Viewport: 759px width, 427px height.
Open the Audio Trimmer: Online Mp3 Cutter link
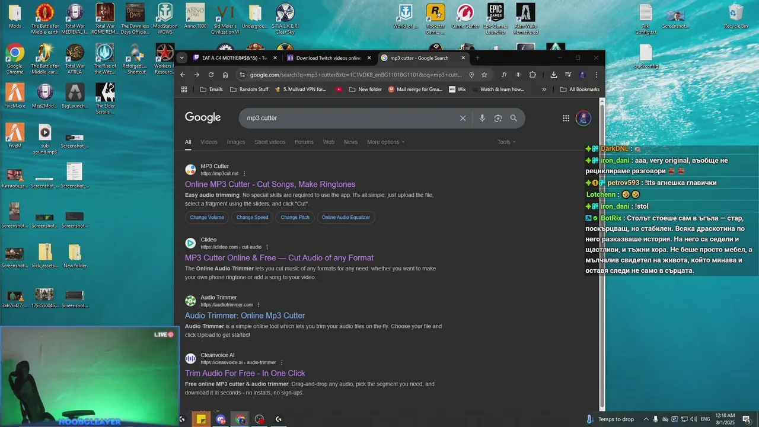coord(245,316)
